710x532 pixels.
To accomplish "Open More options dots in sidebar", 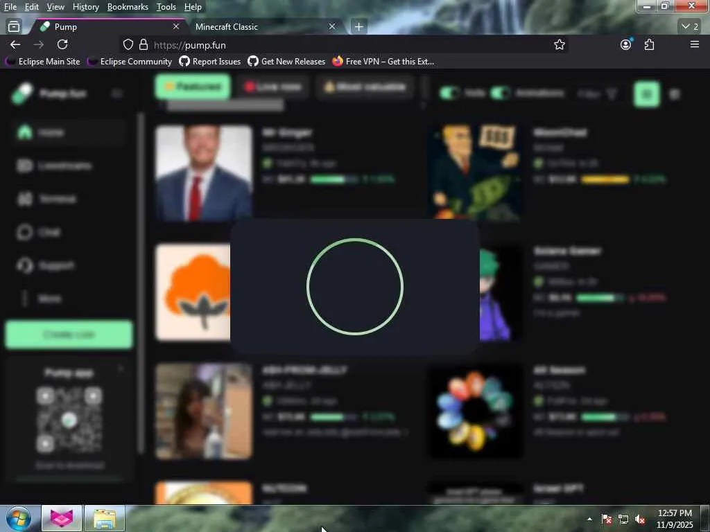I will (24, 298).
